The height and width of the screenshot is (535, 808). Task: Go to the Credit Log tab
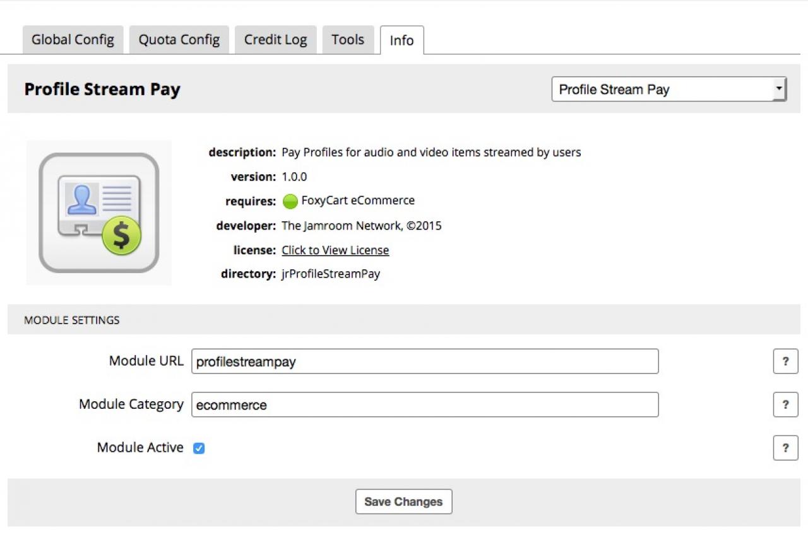coord(275,40)
